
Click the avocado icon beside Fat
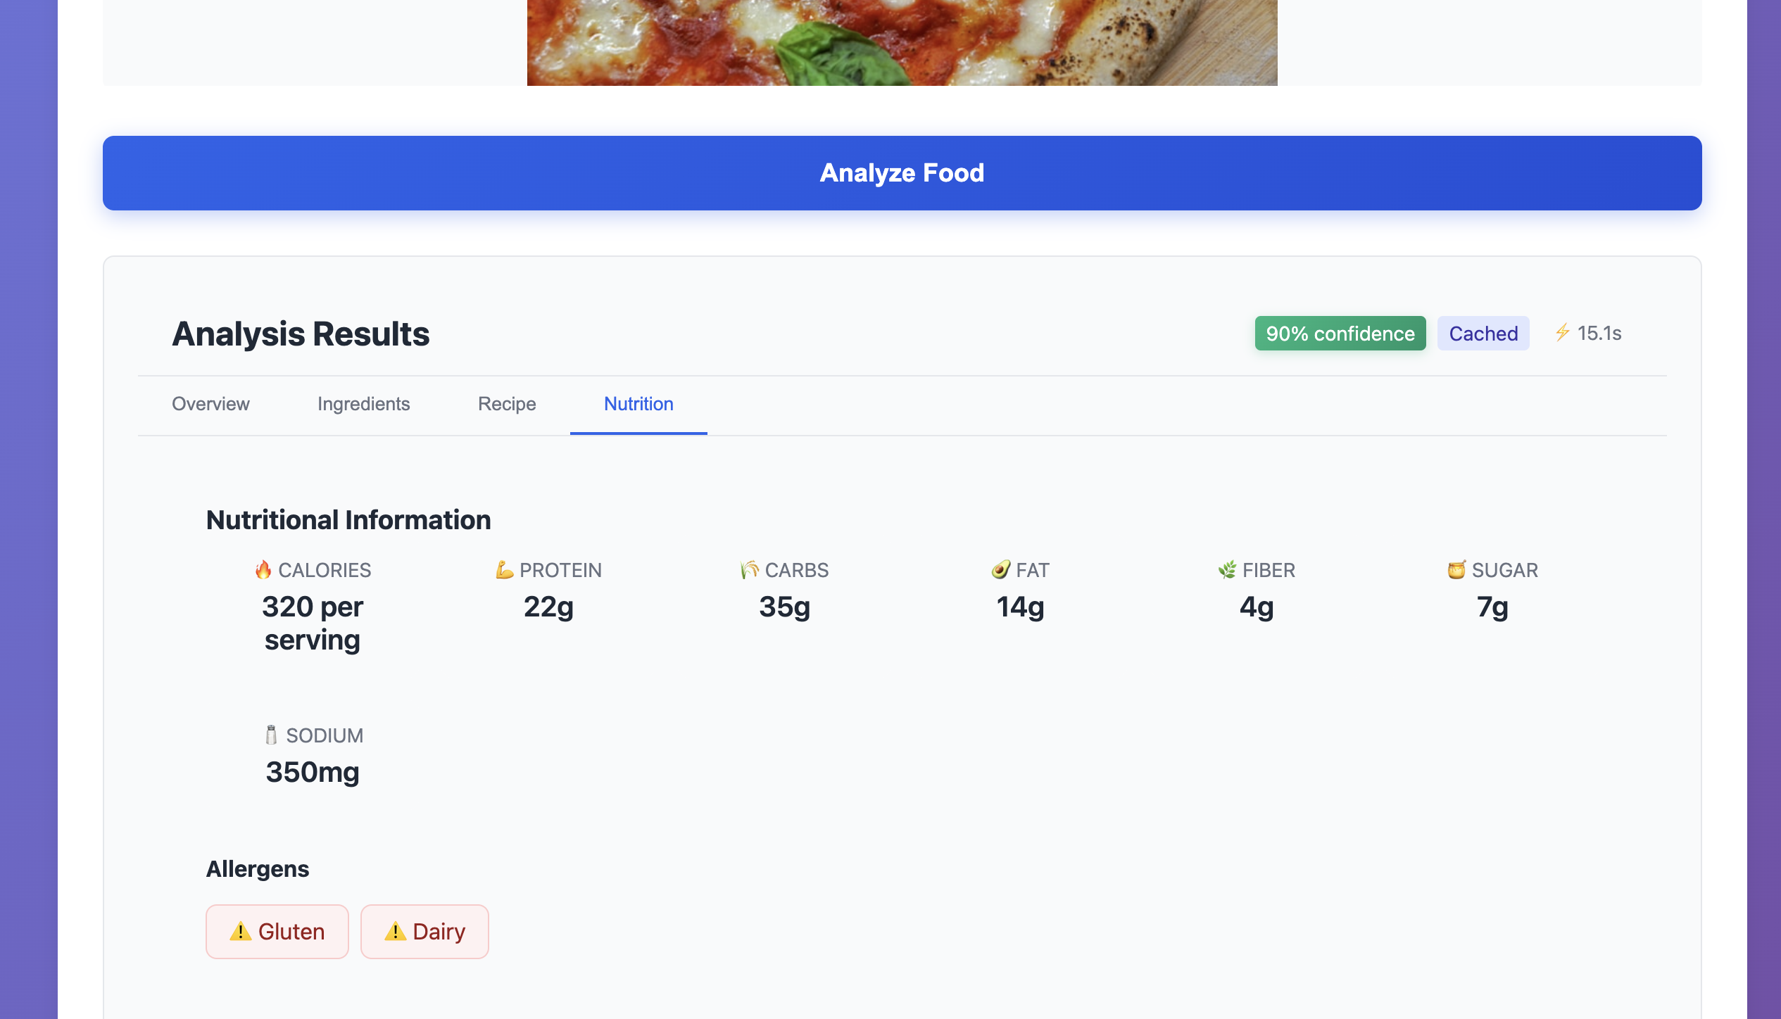click(x=1000, y=569)
